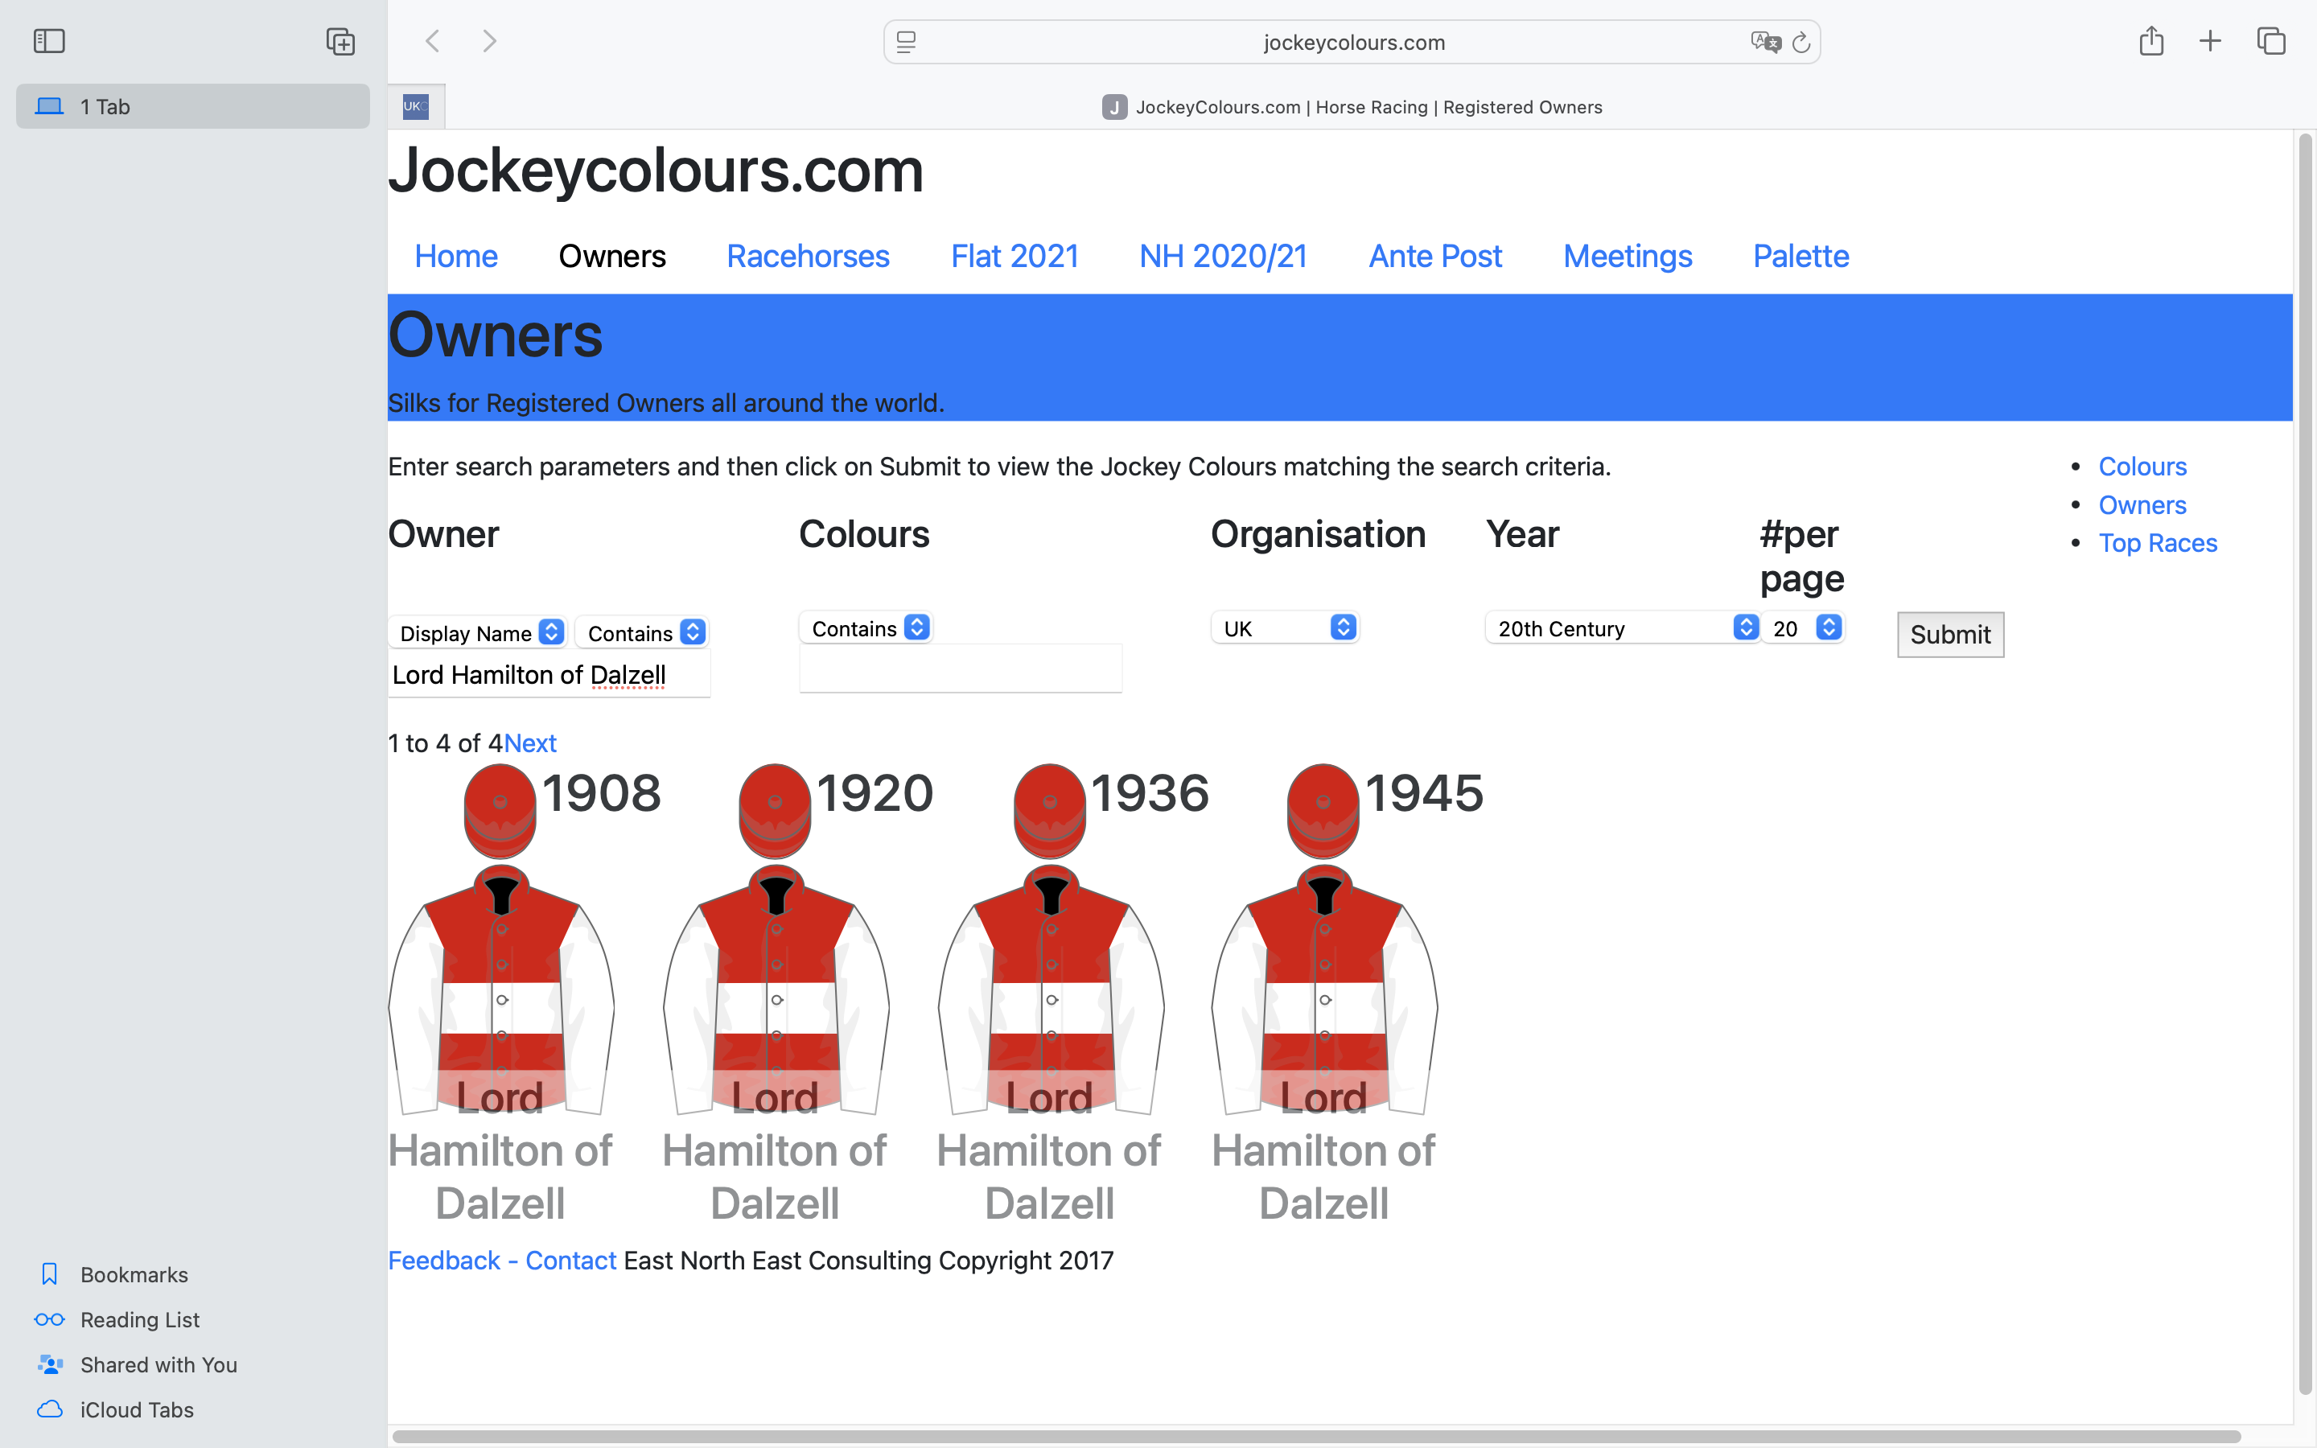Open the Colours Contains dropdown
The width and height of the screenshot is (2317, 1448).
point(866,628)
